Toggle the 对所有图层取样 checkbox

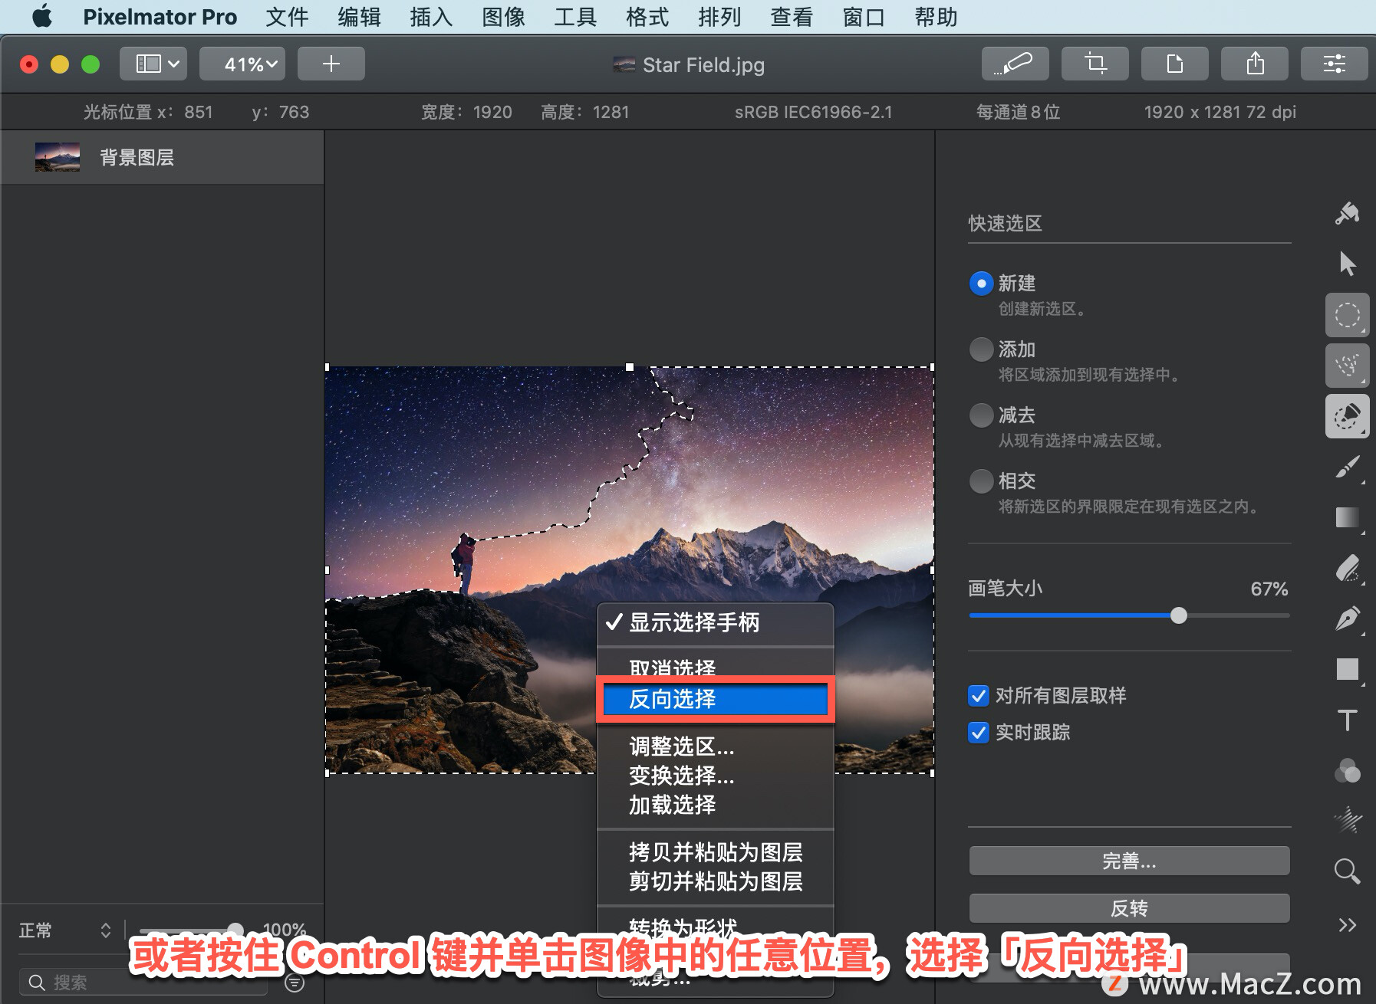coord(979,696)
